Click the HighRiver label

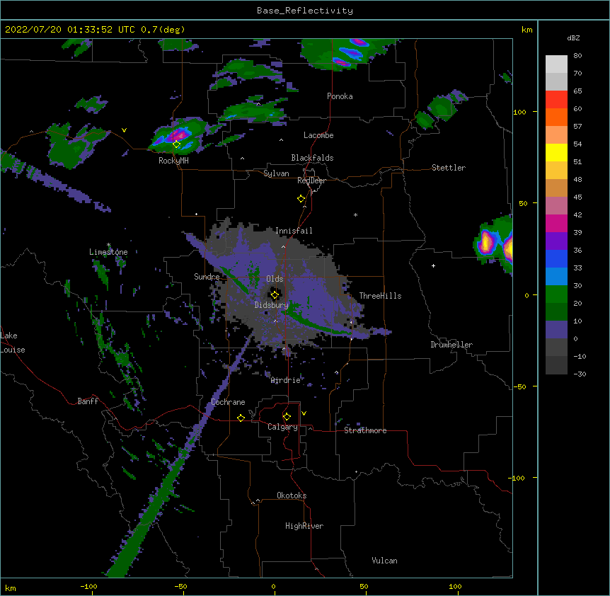(x=304, y=526)
